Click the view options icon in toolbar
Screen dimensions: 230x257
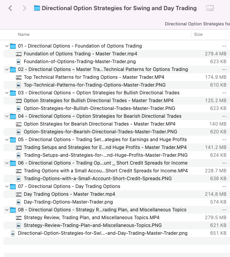(x=210, y=8)
